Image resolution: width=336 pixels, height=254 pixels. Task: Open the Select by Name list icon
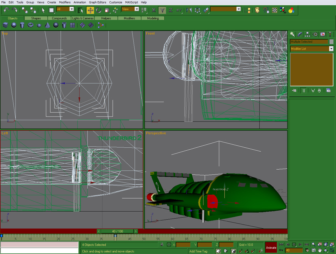click(x=80, y=10)
